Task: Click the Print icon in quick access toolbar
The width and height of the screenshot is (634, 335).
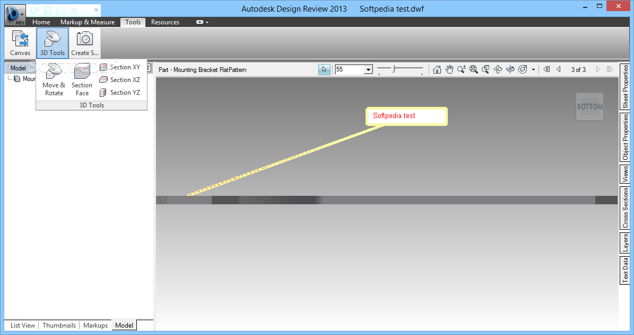Action: click(60, 10)
